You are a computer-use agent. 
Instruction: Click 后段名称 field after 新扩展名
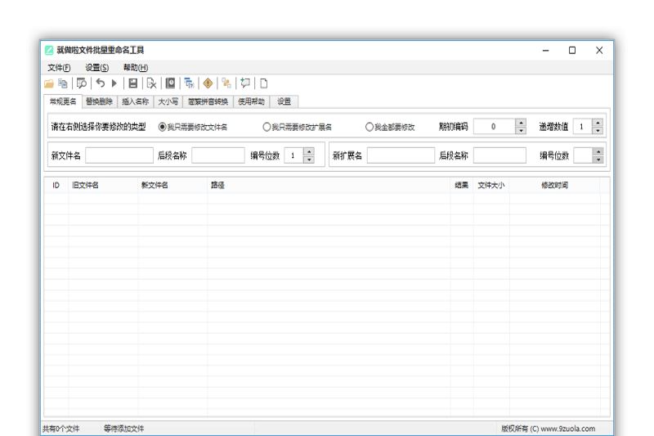499,155
